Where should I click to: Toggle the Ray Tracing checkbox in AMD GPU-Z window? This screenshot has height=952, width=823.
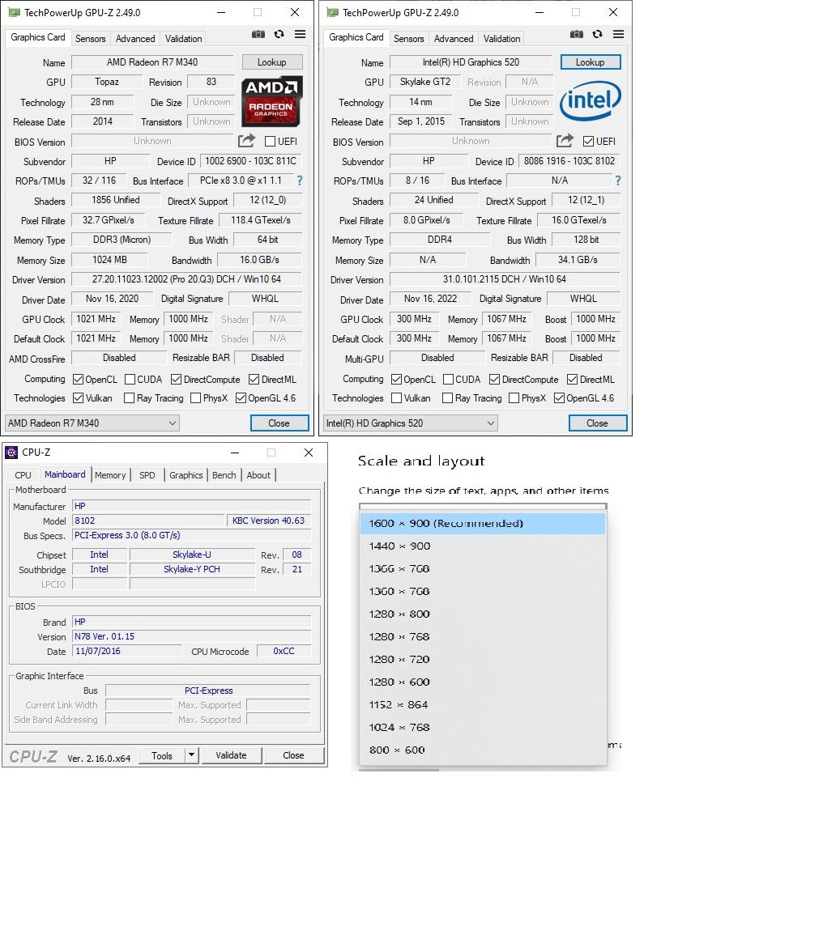pyautogui.click(x=129, y=398)
